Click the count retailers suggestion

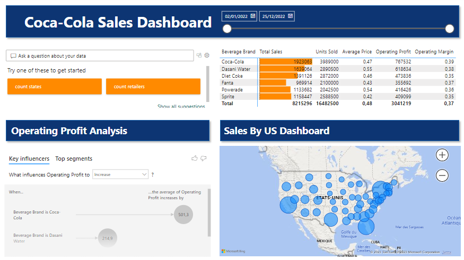(153, 87)
